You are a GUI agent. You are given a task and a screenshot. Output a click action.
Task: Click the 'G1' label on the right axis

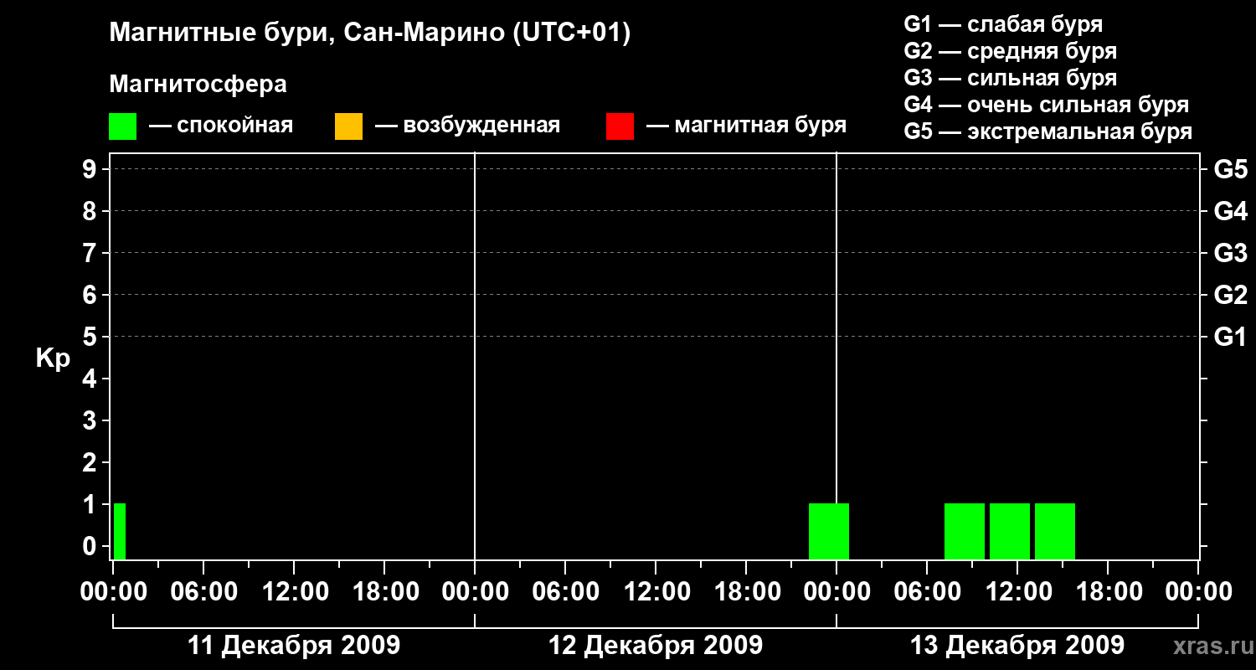(1231, 338)
